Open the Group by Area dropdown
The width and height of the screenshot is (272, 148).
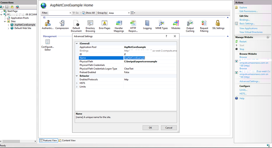click(x=129, y=13)
